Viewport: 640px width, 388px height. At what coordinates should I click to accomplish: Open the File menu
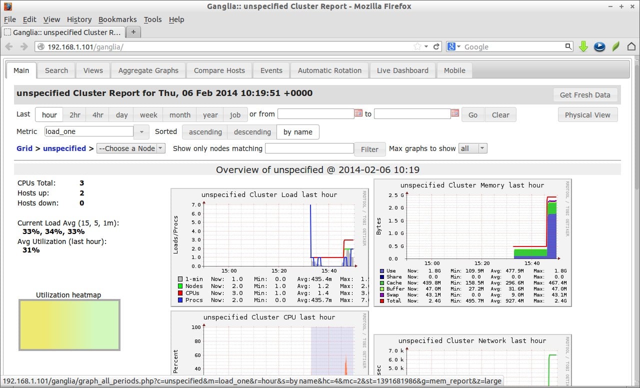[x=10, y=19]
